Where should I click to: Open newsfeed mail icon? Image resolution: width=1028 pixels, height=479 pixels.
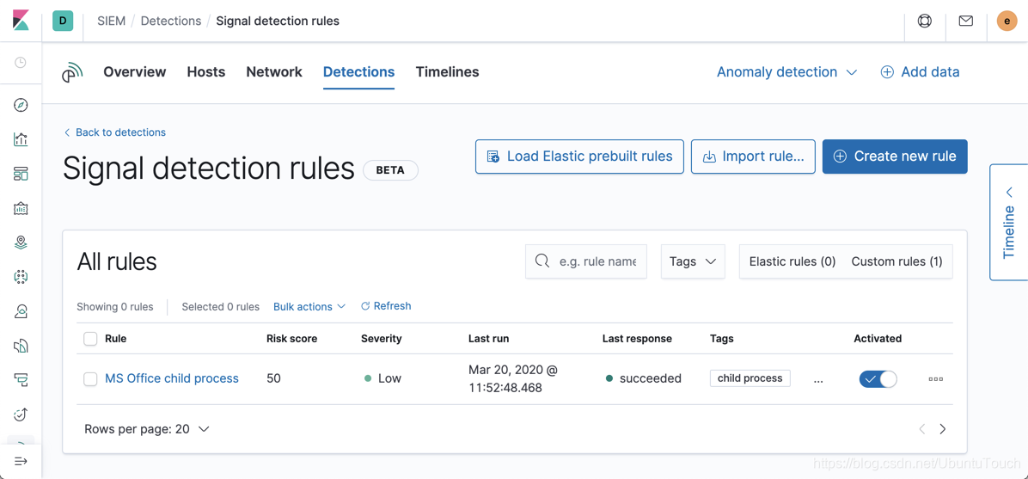click(x=966, y=21)
